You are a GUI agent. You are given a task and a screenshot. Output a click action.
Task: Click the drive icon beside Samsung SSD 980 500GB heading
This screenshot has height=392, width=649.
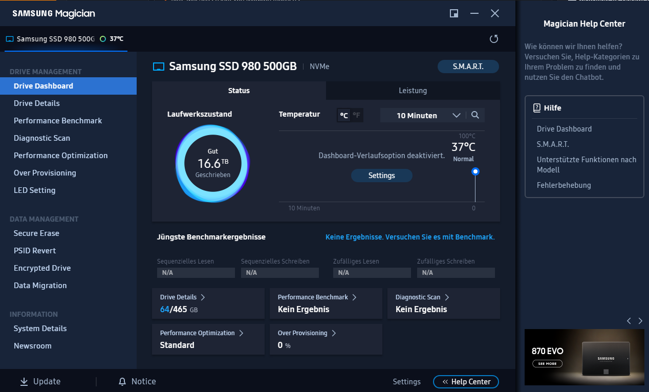click(159, 67)
